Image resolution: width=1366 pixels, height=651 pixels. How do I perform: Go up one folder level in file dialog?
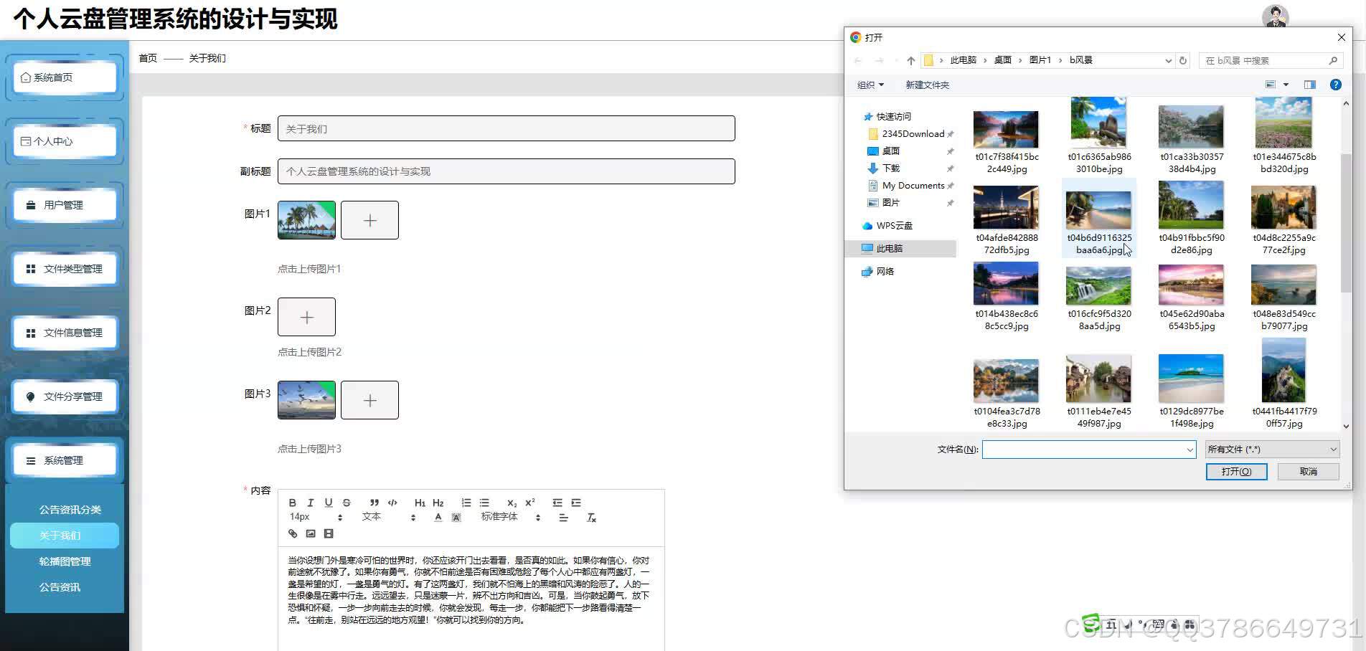point(910,60)
